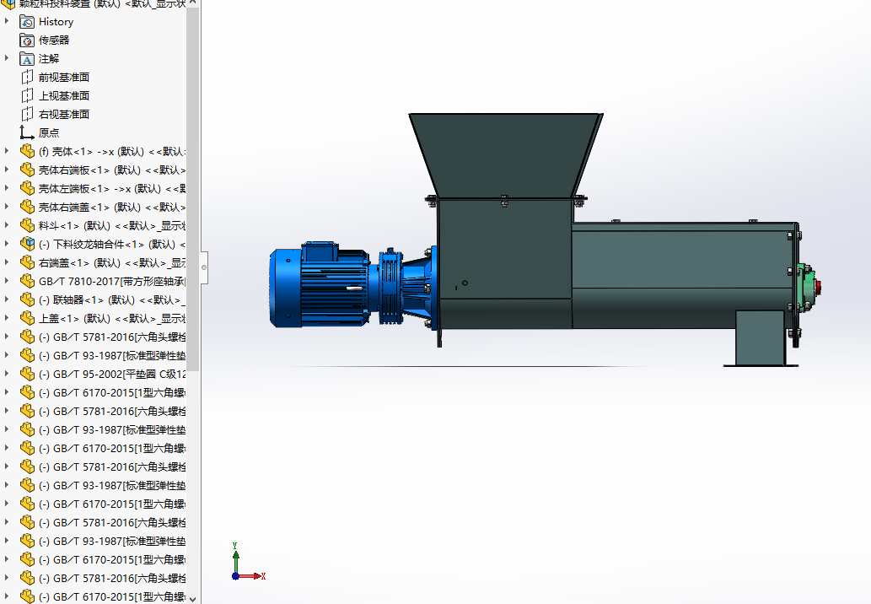Expand the 注解 annotations node
871x604 pixels.
click(7, 58)
